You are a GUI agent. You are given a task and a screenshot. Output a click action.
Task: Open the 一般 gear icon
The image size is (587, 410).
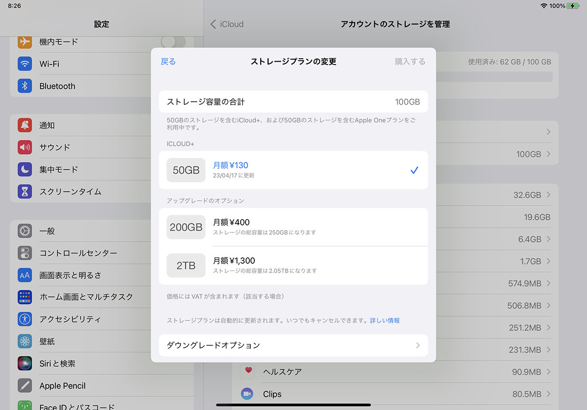(x=25, y=231)
